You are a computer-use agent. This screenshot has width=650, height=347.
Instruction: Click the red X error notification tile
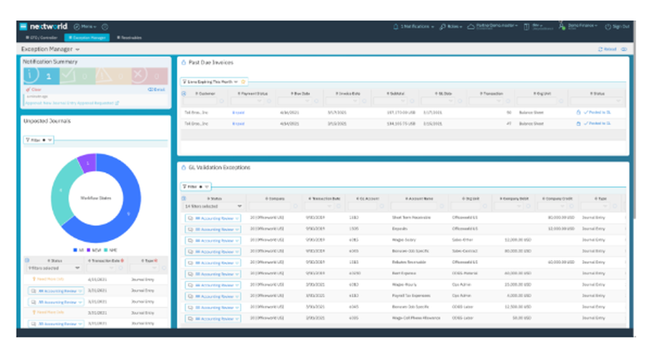click(149, 76)
